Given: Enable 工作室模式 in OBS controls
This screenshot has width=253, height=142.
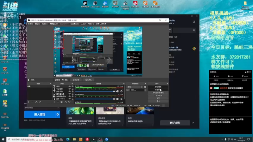Looking at the screenshot, I should coord(158,96).
